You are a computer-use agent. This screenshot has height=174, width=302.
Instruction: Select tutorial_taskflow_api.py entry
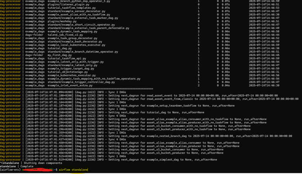(x=67, y=58)
